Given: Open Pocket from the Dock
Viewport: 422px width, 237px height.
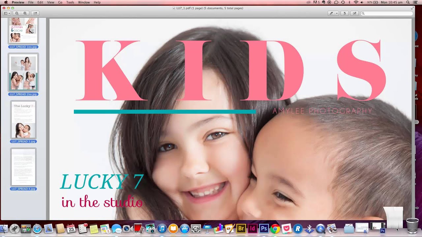Looking at the screenshot, I should pyautogui.click(x=286, y=228).
